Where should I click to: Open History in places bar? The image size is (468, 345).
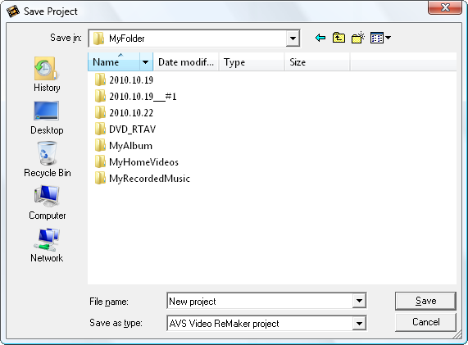click(47, 75)
